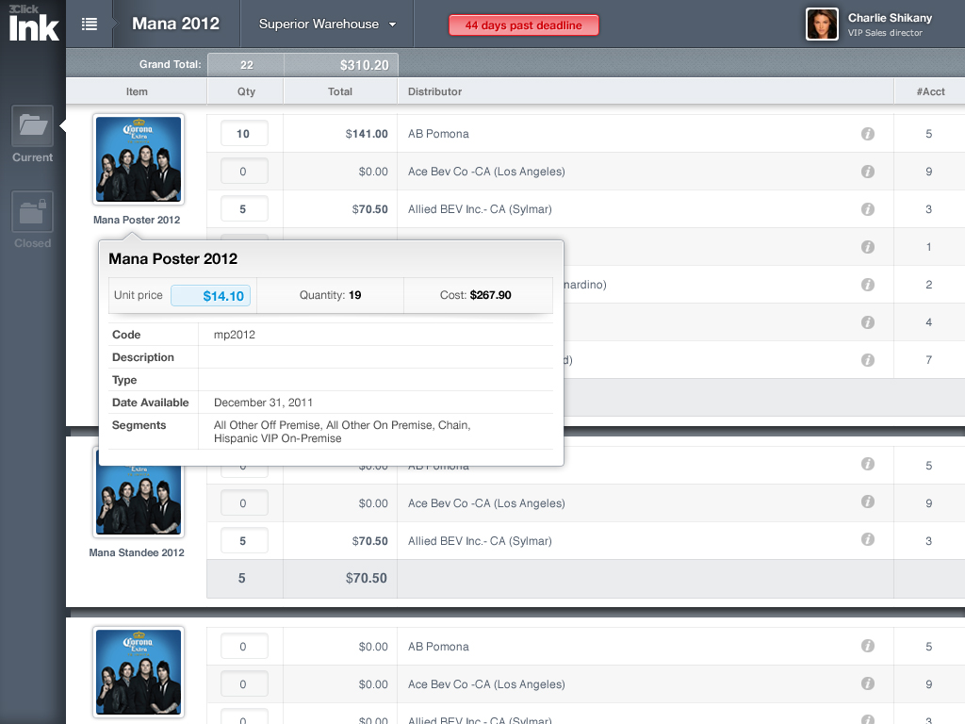Click the Mana Standee subtotal $70.50

click(x=367, y=578)
